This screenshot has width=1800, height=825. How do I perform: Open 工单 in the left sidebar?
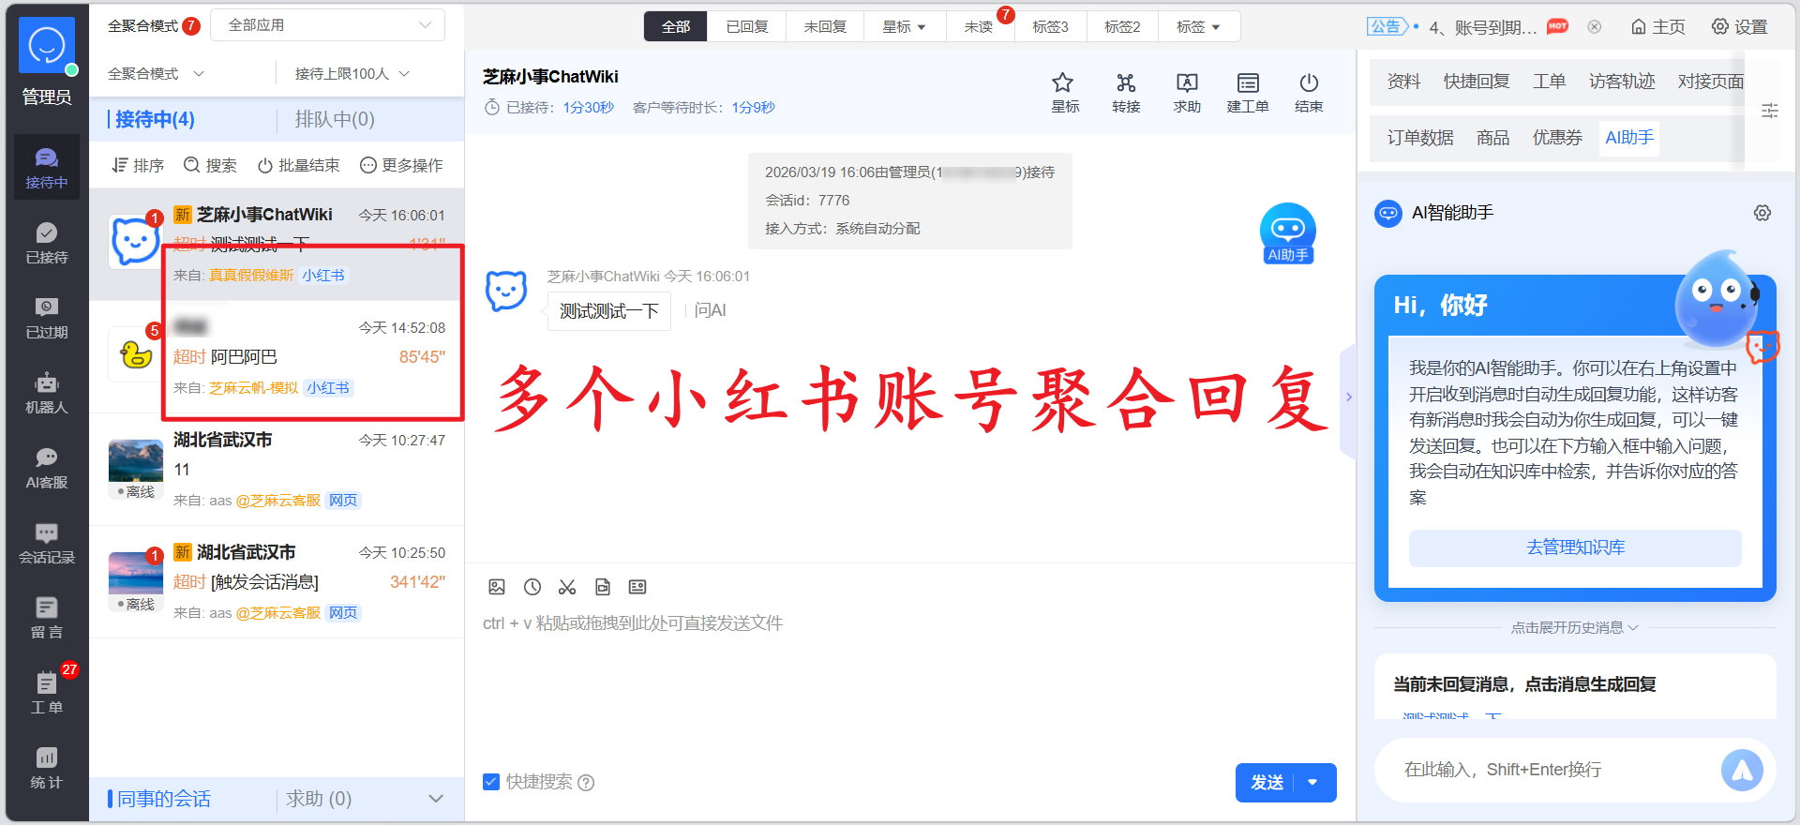[46, 693]
